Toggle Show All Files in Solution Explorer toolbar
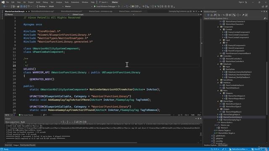This screenshot has width=269, height=151. (230, 15)
